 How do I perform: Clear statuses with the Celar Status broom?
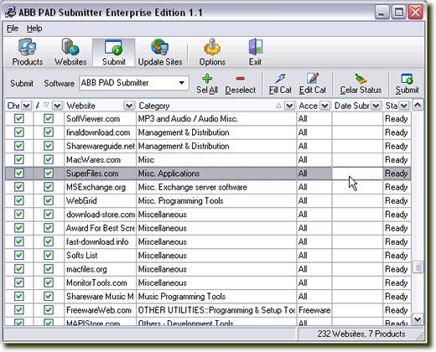(x=361, y=79)
